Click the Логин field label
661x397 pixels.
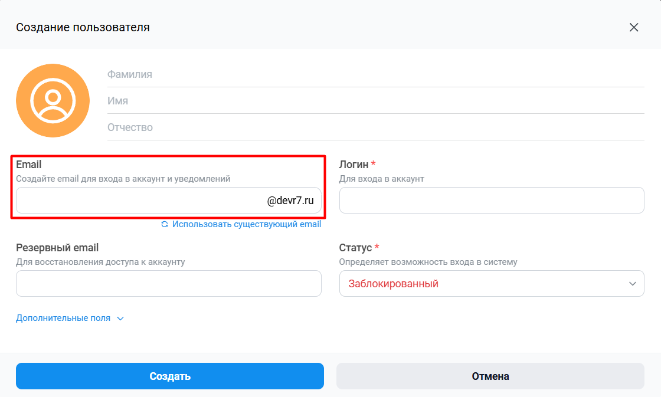354,165
